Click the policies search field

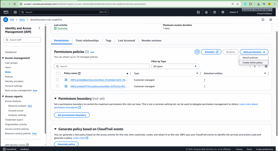[102, 66]
